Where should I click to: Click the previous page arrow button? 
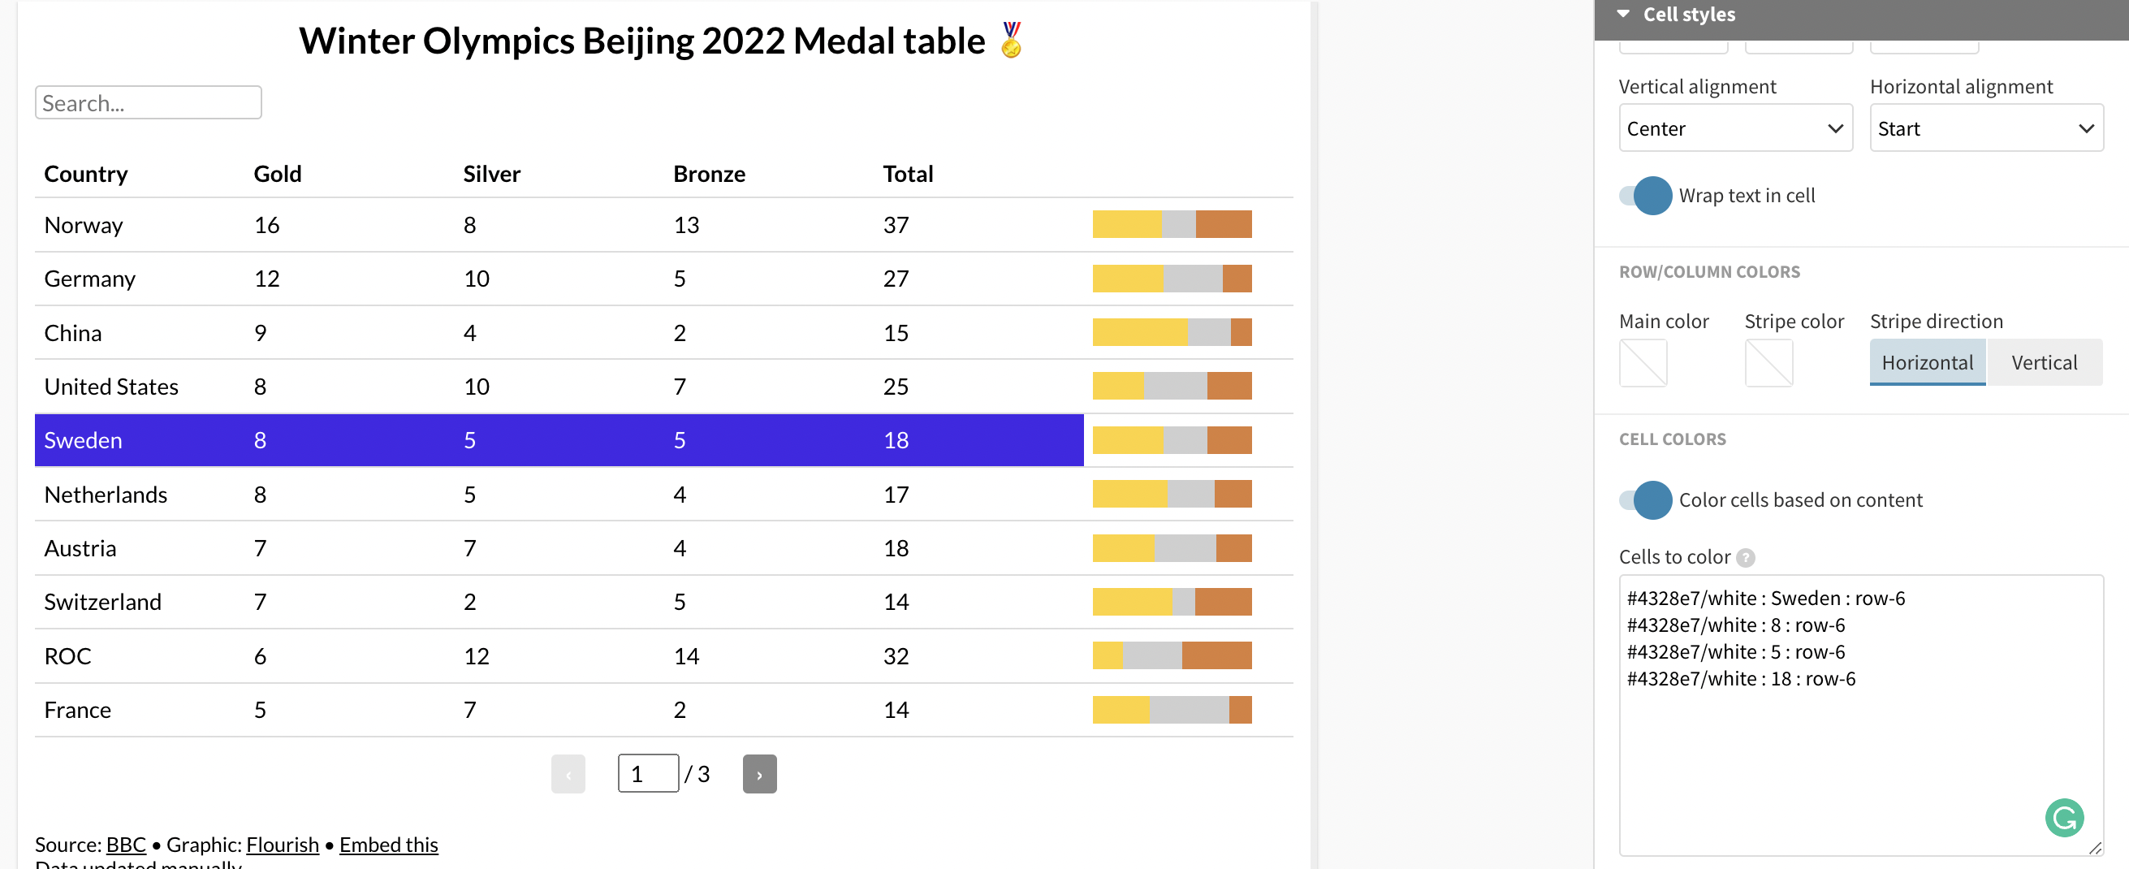[x=568, y=774]
